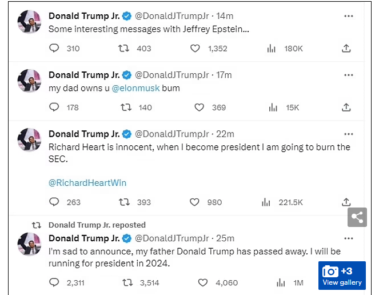View analytics on the 180K views tweet
Image resolution: width=375 pixels, height=295 pixels.
coord(272,49)
